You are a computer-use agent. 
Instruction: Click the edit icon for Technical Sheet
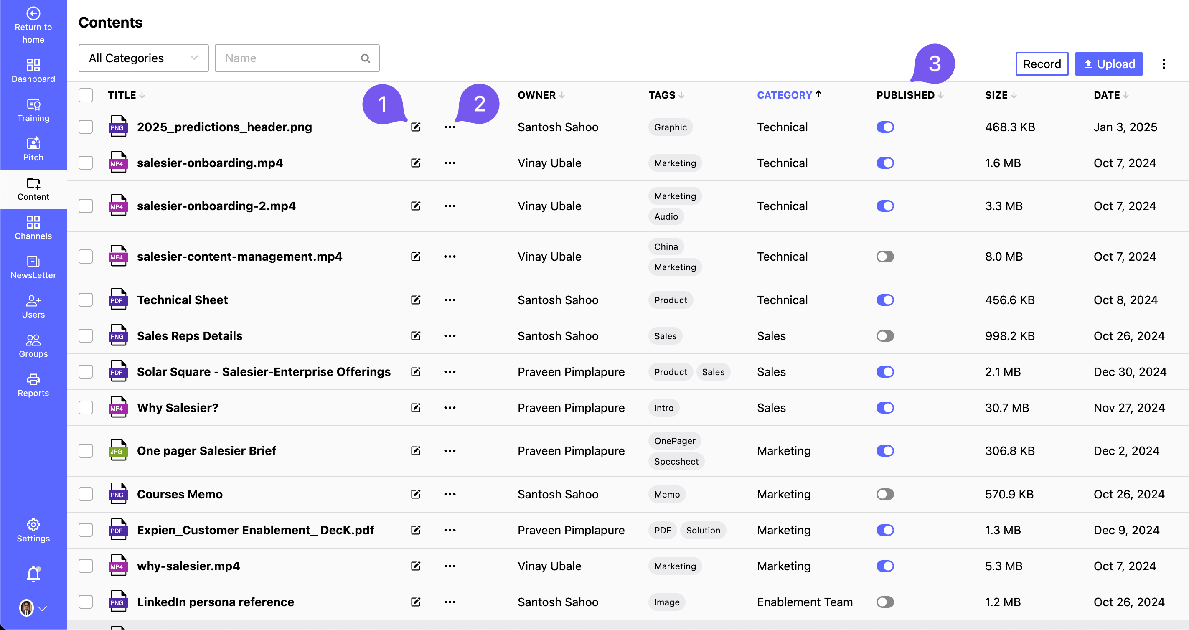click(x=415, y=300)
